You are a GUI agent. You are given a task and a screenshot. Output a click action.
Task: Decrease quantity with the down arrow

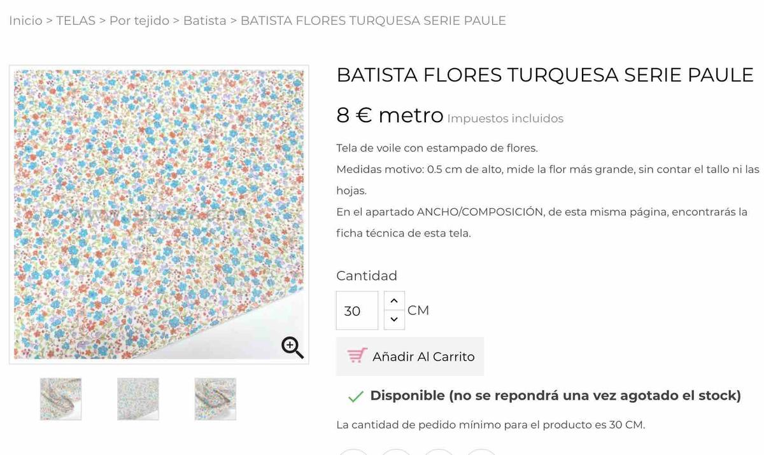[x=394, y=319]
